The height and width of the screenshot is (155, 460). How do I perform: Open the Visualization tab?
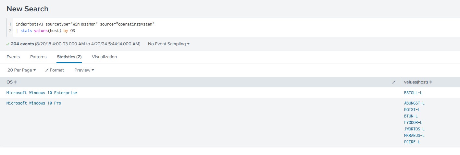pyautogui.click(x=104, y=57)
